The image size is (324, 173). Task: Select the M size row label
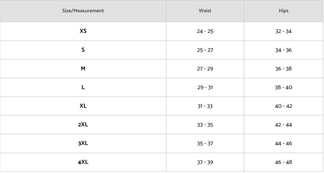pos(83,68)
